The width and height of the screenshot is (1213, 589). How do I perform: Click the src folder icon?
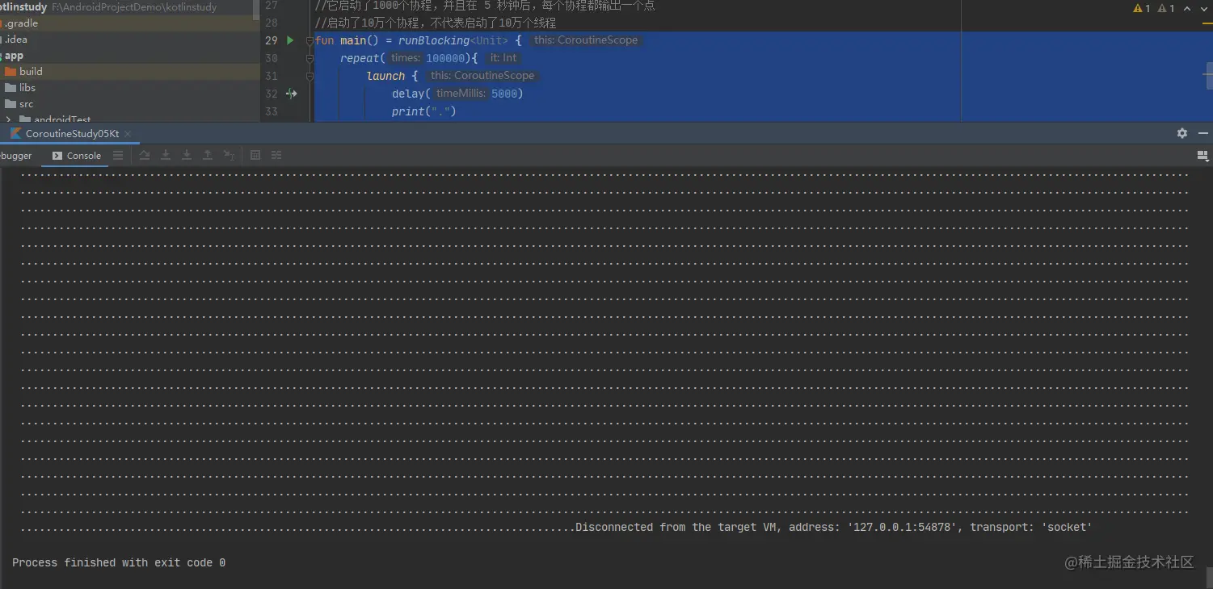click(x=11, y=104)
